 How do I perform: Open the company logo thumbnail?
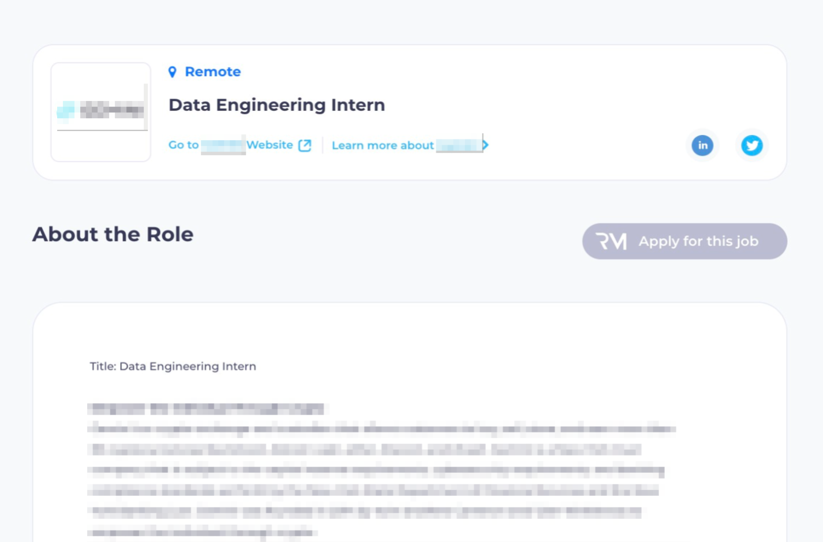coord(101,111)
